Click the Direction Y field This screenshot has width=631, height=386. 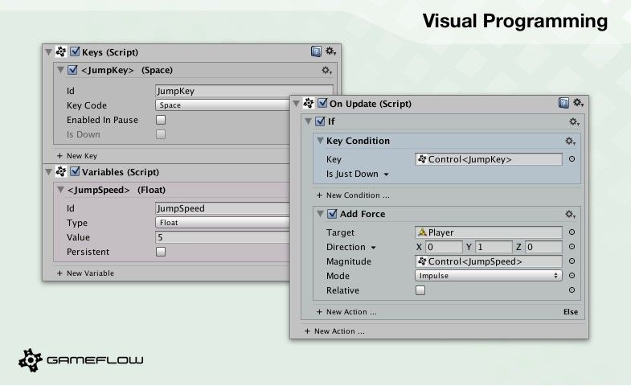pos(494,247)
